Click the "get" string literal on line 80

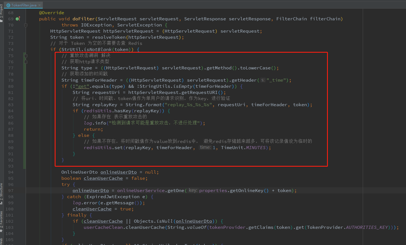point(82,86)
